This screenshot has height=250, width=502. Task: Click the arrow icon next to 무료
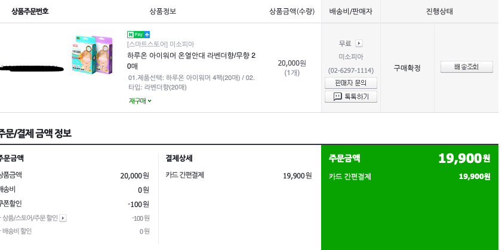point(359,43)
